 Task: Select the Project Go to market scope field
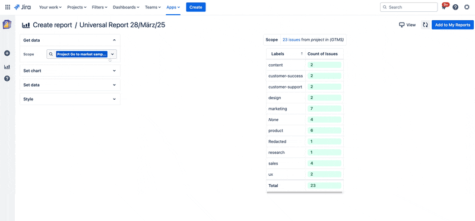click(82, 54)
